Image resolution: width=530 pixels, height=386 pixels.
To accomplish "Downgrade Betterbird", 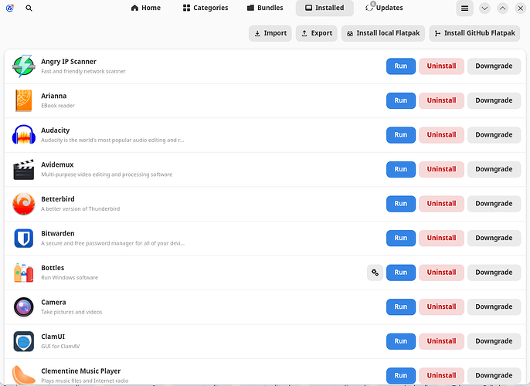I will [x=494, y=204].
